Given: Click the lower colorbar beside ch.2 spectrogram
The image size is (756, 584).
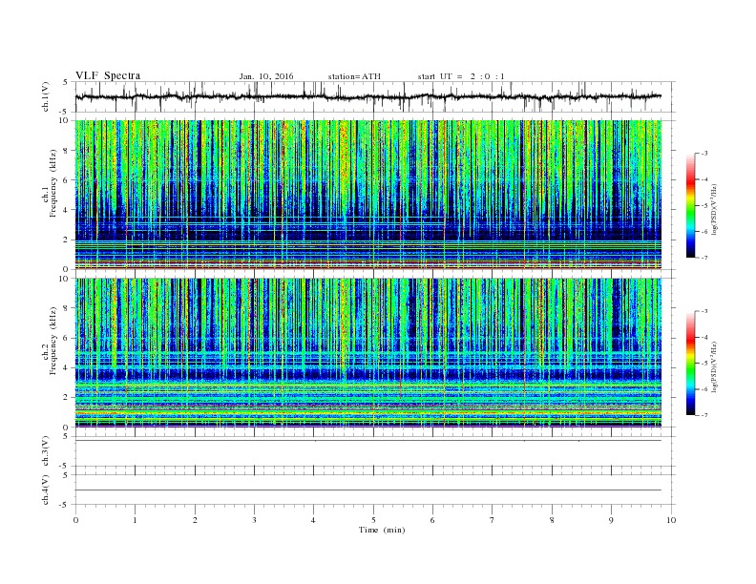Looking at the screenshot, I should click(x=690, y=364).
